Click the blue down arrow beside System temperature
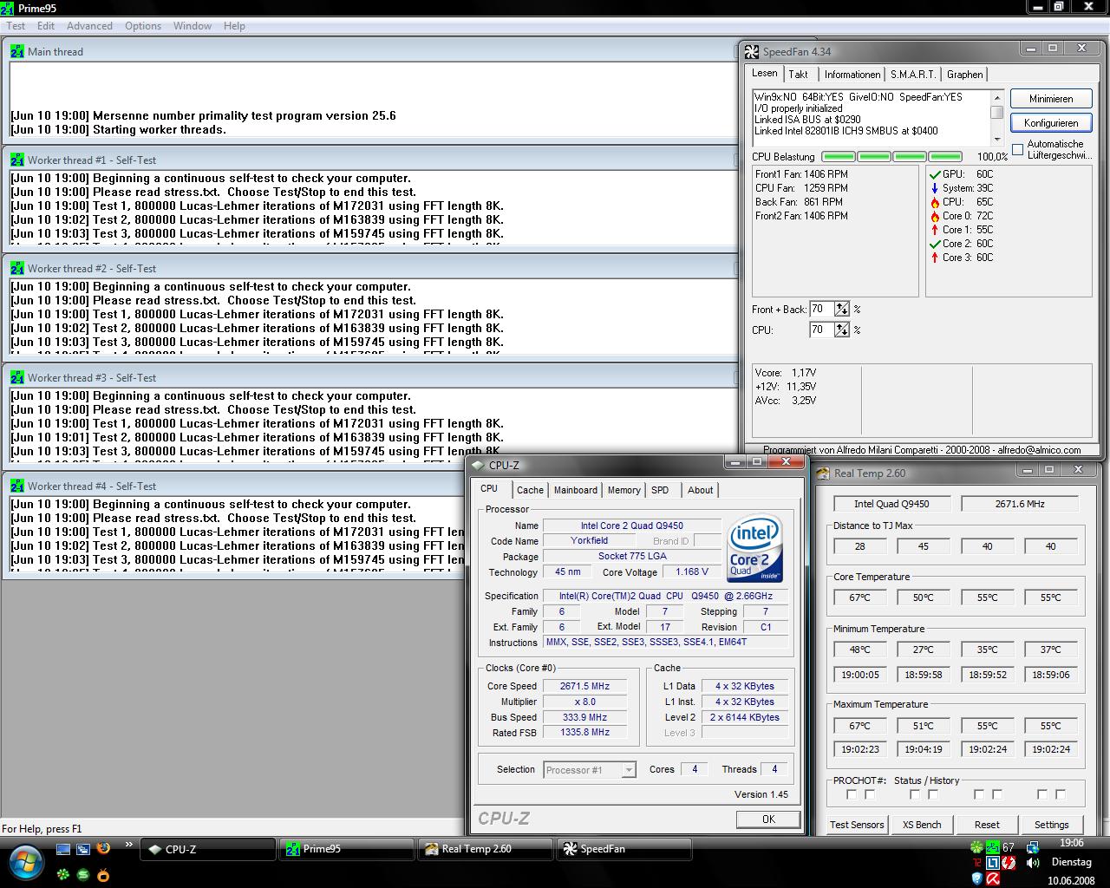1110x888 pixels. 935,188
